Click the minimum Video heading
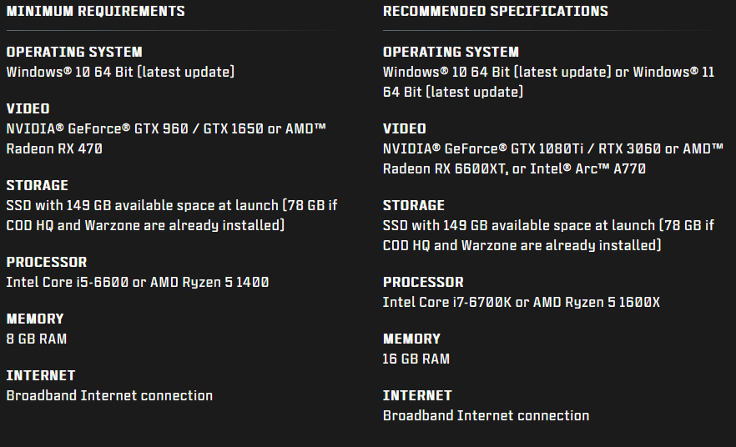The height and width of the screenshot is (447, 736). coord(28,108)
